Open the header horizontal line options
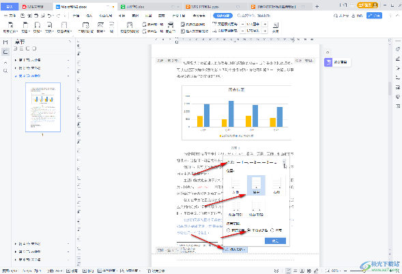 tap(64, 27)
